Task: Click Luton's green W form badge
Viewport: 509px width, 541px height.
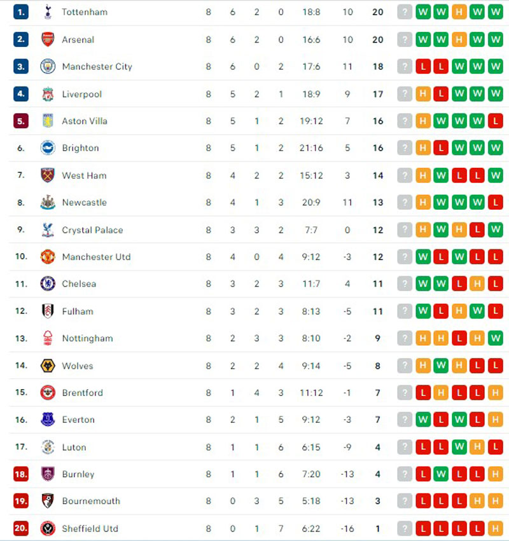Action: [x=459, y=447]
